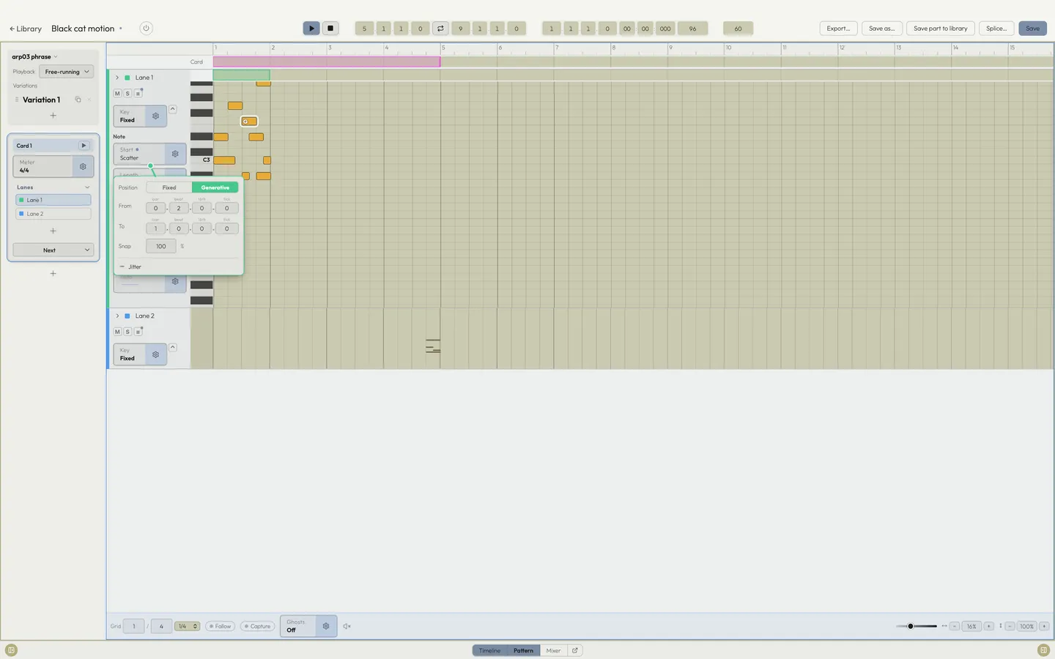This screenshot has width=1055, height=659.
Task: Click the Save button
Action: point(1032,29)
